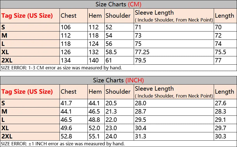Screen dimensions: 237x147
Task: Select chest value 41.7 in inch table
Action: pyautogui.click(x=66, y=103)
